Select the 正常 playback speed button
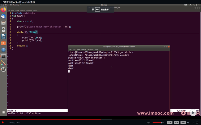Screen dimensions: 201x125 pyautogui.click(x=169, y=123)
